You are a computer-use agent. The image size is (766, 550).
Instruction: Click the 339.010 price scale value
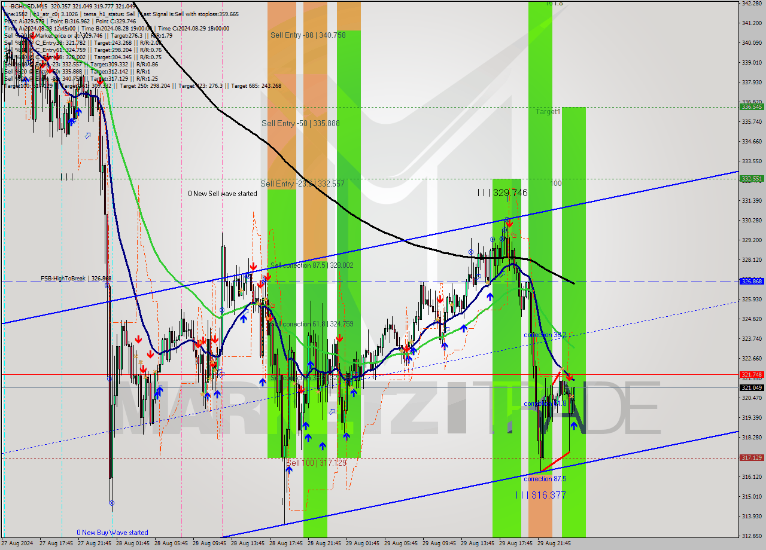click(x=751, y=62)
